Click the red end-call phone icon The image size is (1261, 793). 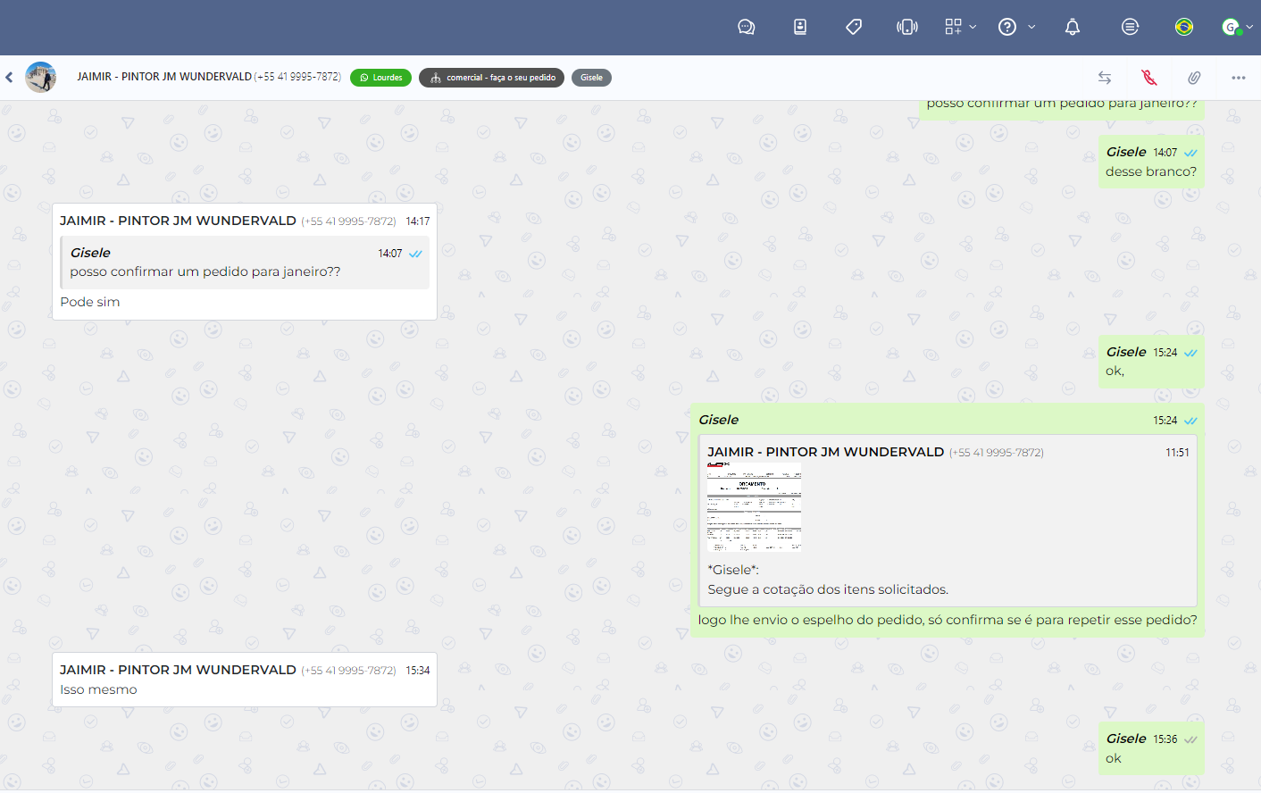(x=1149, y=78)
